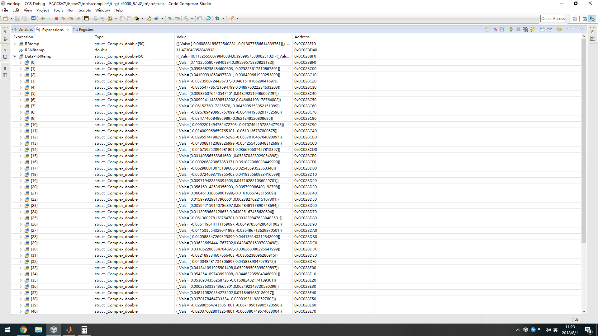Click the vertical scrollbar down arrow
Image resolution: width=598 pixels, height=336 pixels.
(x=584, y=311)
